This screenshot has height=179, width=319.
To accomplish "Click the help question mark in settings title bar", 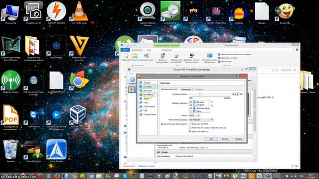I will tap(237, 76).
